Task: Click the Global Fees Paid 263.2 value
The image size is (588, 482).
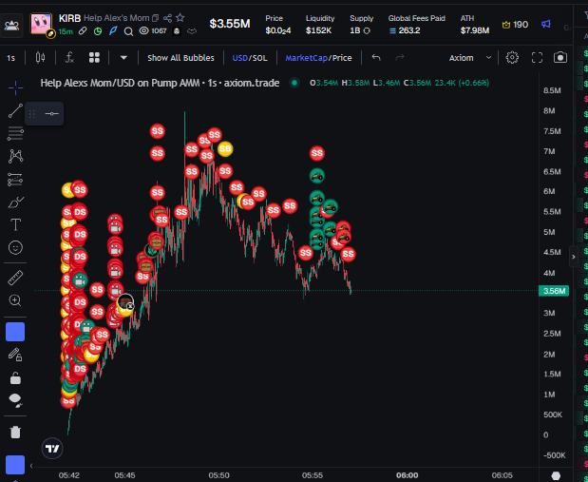Action: tap(405, 30)
